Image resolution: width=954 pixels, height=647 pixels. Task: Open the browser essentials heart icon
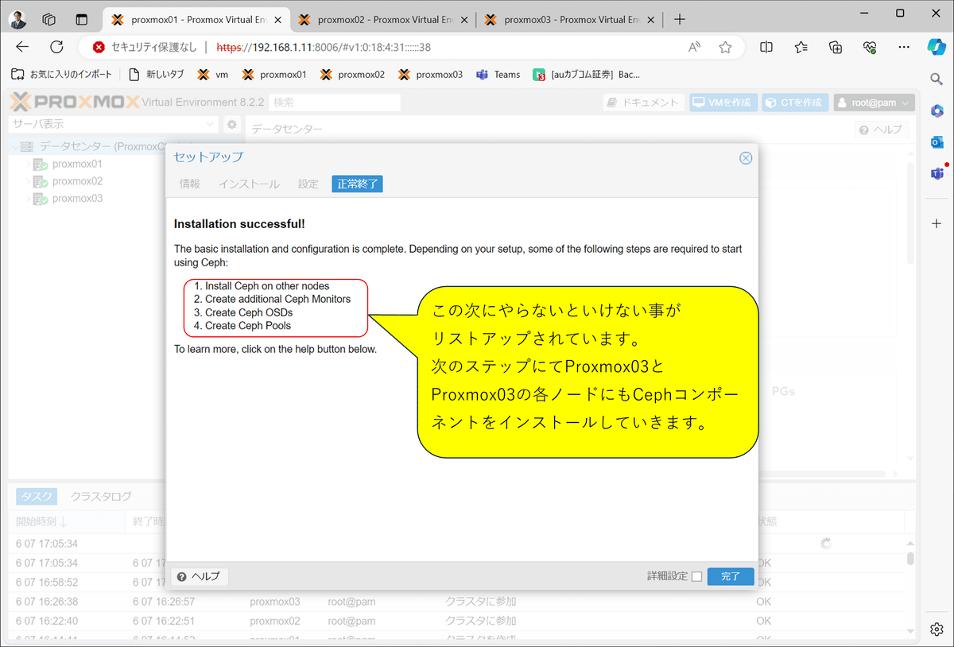(870, 47)
